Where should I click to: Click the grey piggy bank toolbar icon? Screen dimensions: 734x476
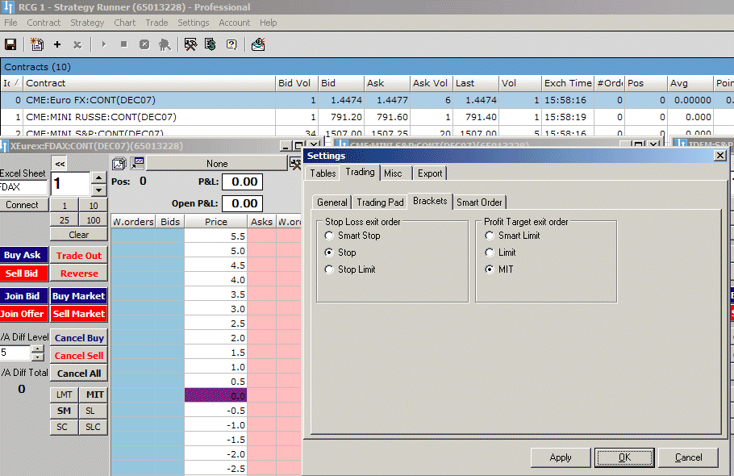(x=165, y=44)
